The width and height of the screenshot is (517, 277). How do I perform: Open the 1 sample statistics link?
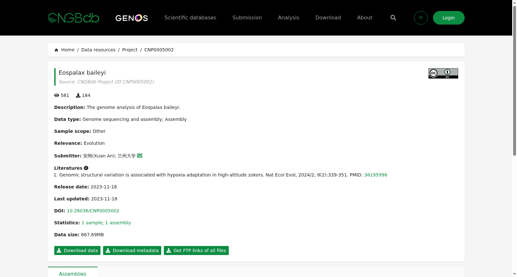pos(92,223)
